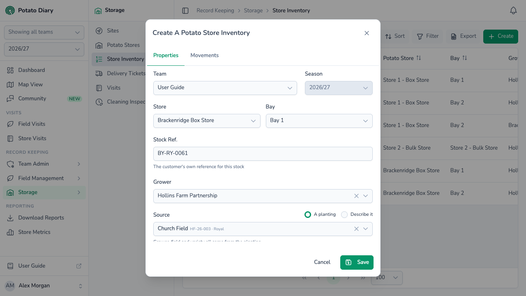This screenshot has height=296, width=526.
Task: Open Field Visits page
Action: click(x=44, y=124)
